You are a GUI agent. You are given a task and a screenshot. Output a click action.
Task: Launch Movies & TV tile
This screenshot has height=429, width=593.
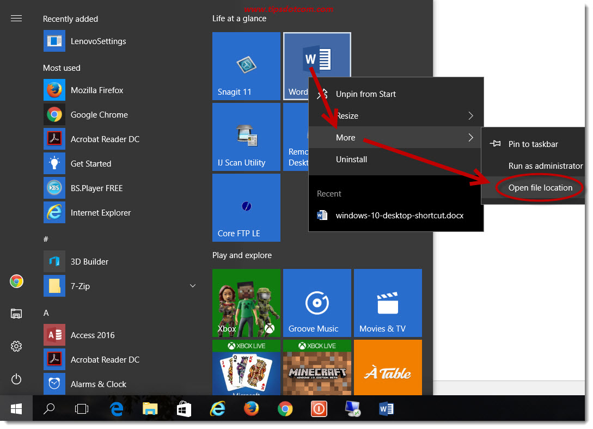[x=388, y=303]
